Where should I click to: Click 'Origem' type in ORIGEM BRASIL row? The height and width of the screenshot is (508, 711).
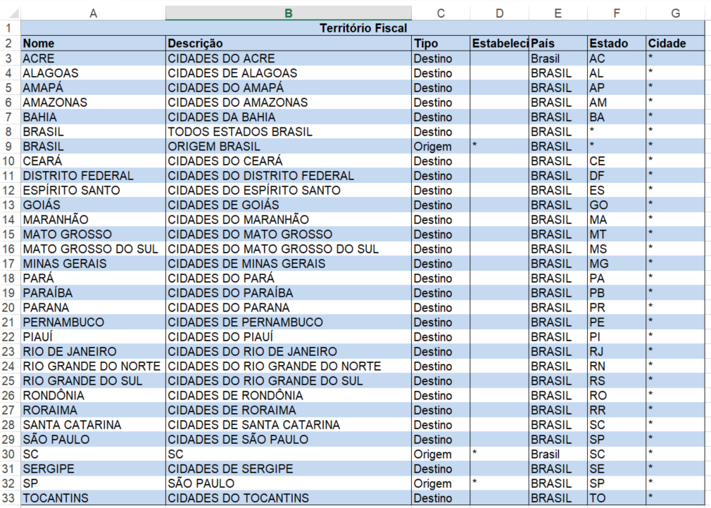pyautogui.click(x=440, y=146)
